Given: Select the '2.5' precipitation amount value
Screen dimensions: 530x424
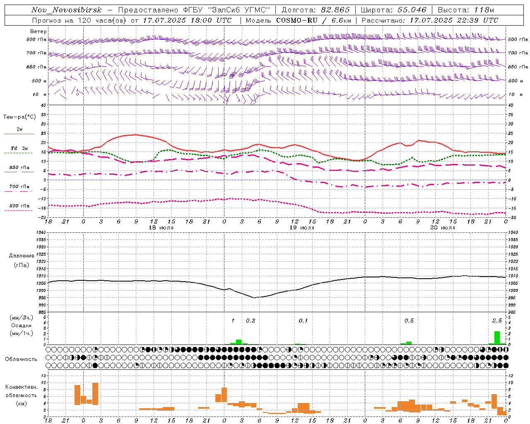Looking at the screenshot, I should coord(497,320).
